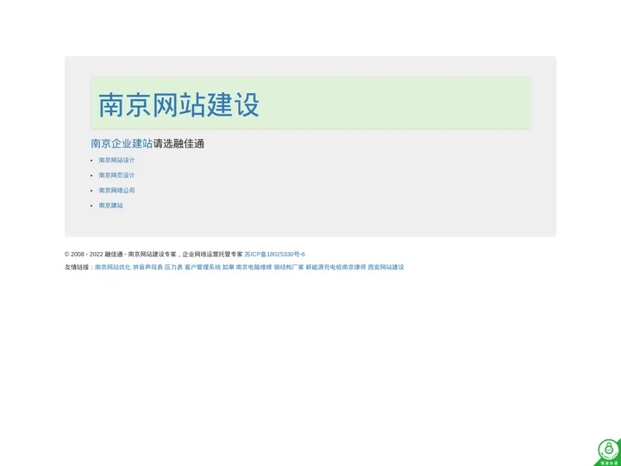Open friend link 南京电脑维修
Screen dimensions: 621x466
coord(254,267)
